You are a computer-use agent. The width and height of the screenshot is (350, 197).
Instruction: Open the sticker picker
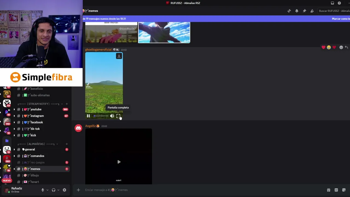tap(344, 190)
